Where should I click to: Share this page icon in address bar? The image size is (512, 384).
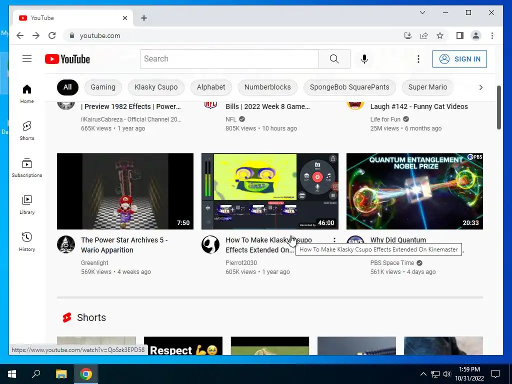(424, 35)
